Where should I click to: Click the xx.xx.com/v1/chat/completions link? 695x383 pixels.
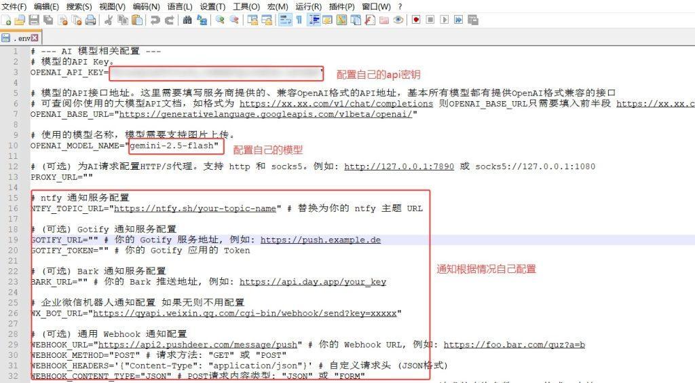(x=336, y=103)
